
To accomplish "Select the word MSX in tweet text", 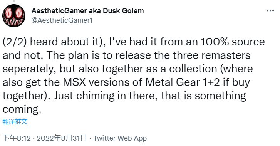I will 74,82.
